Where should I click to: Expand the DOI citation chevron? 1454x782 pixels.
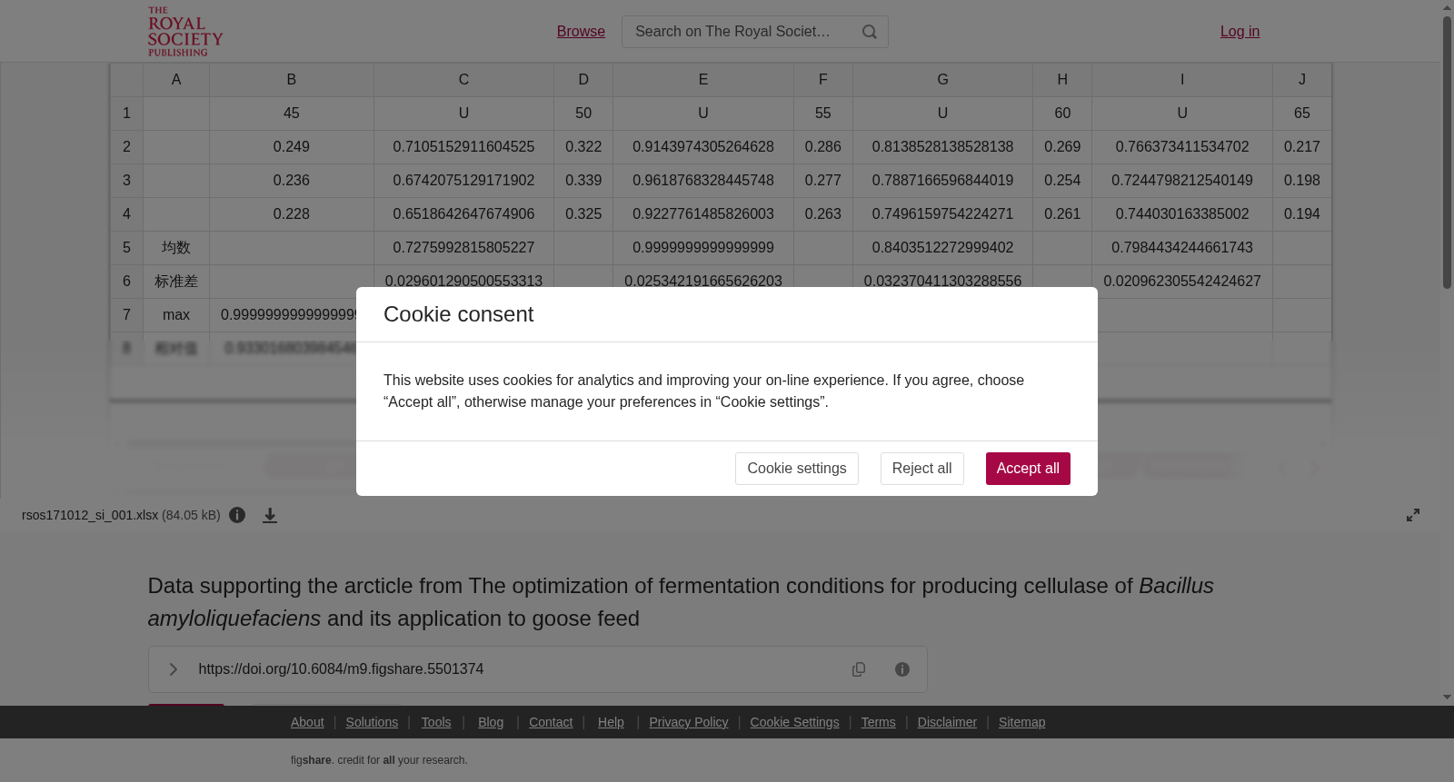click(x=173, y=669)
